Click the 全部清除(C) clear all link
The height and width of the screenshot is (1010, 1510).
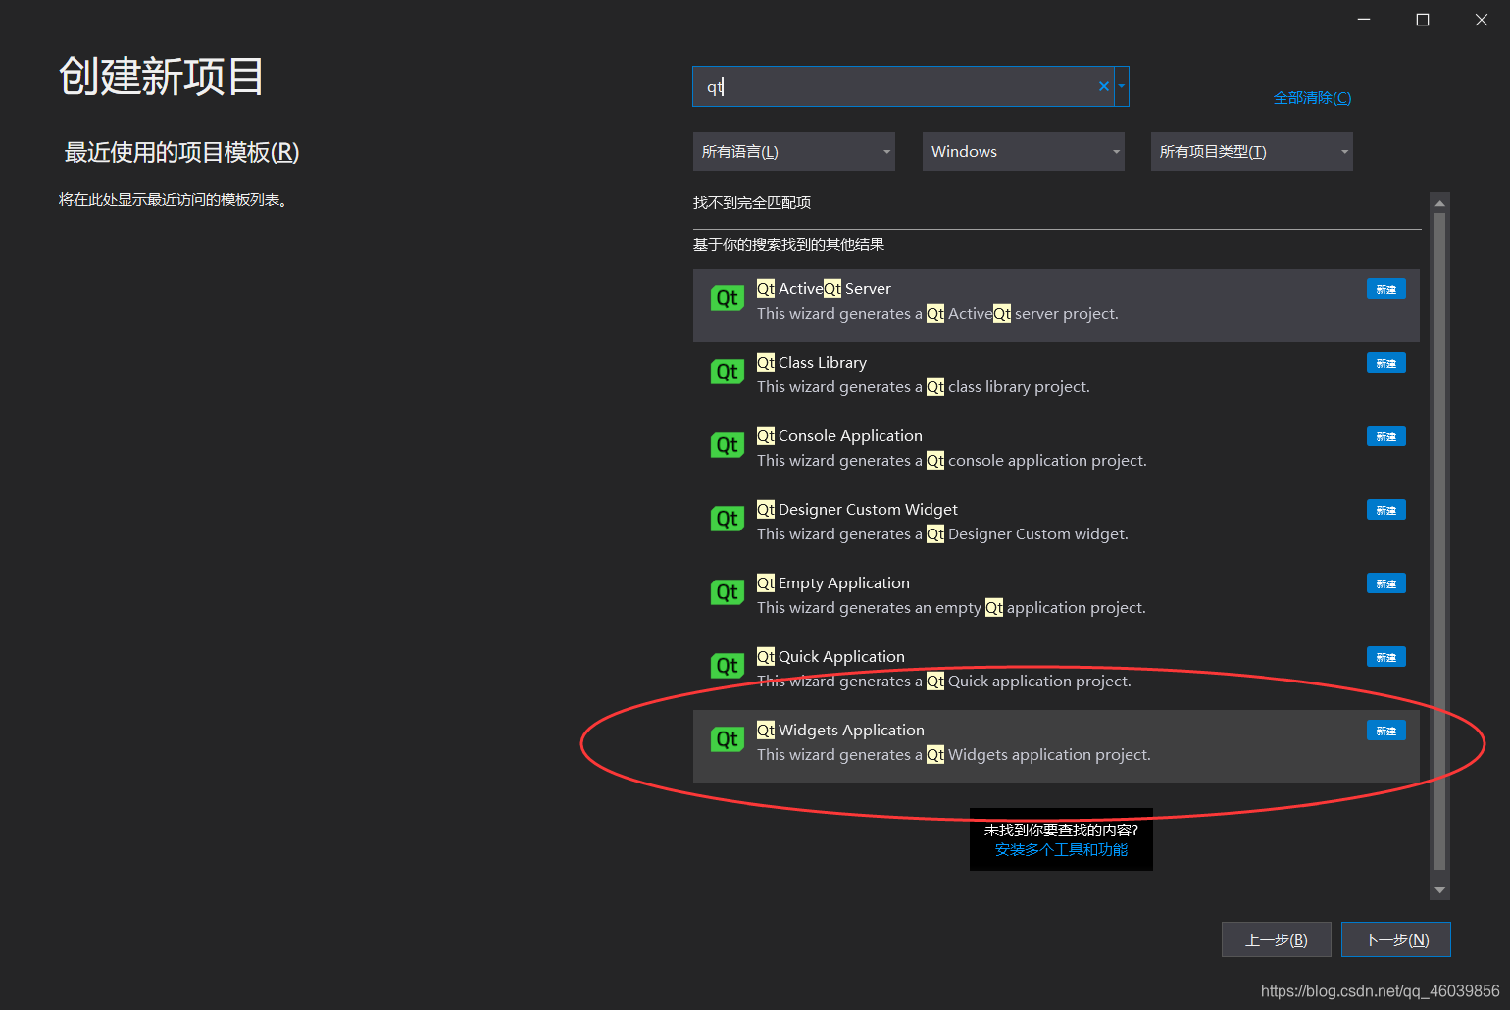(1312, 98)
